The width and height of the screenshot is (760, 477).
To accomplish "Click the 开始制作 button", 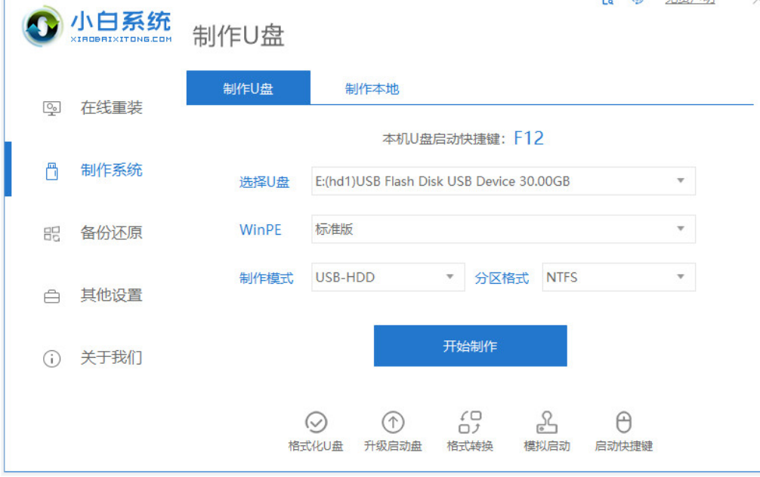I will pyautogui.click(x=470, y=346).
